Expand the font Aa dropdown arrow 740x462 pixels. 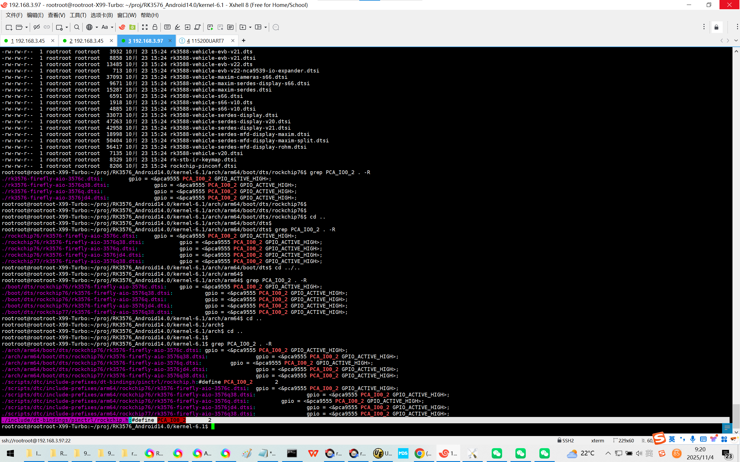pyautogui.click(x=112, y=27)
